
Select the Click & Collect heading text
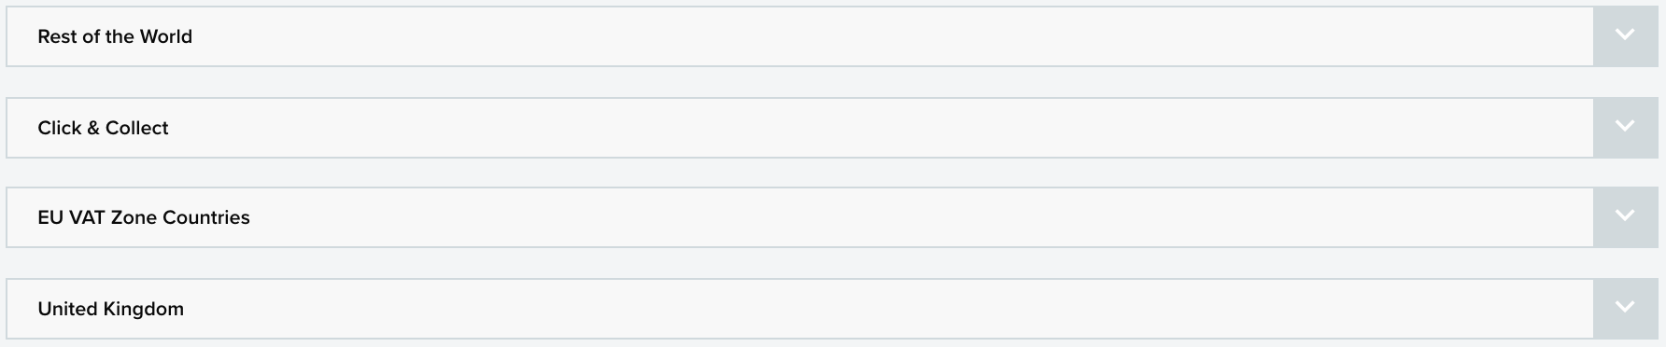pyautogui.click(x=103, y=128)
